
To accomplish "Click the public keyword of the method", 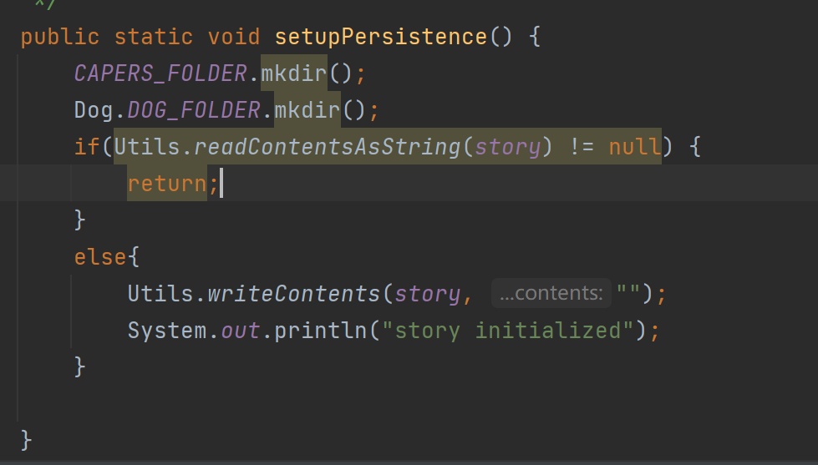I will click(x=60, y=37).
